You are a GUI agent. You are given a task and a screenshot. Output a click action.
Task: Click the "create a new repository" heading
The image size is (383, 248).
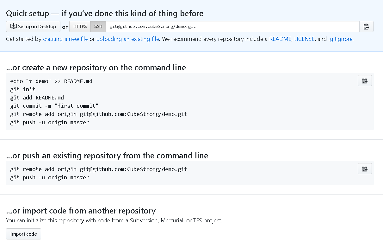96,68
